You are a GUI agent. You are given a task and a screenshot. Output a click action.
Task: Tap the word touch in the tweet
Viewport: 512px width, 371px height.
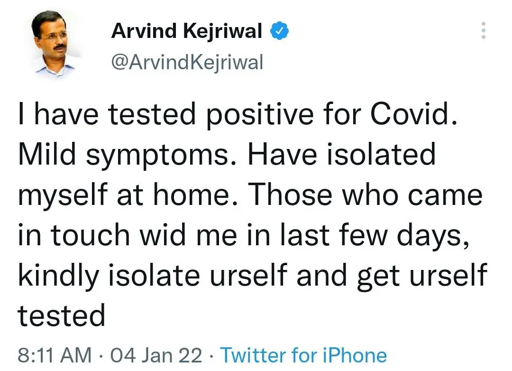point(89,234)
